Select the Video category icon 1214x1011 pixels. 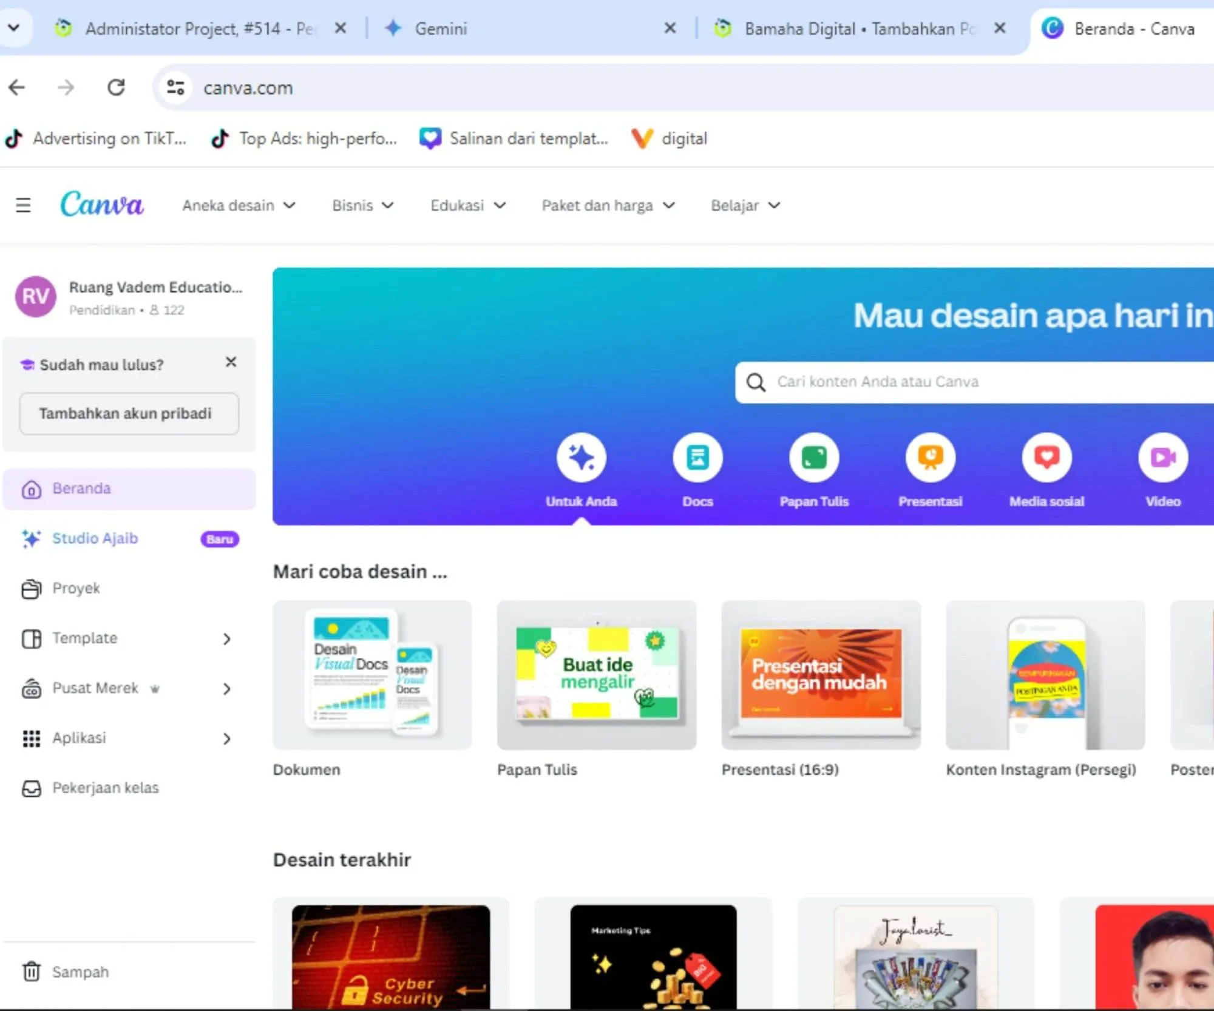click(1162, 458)
